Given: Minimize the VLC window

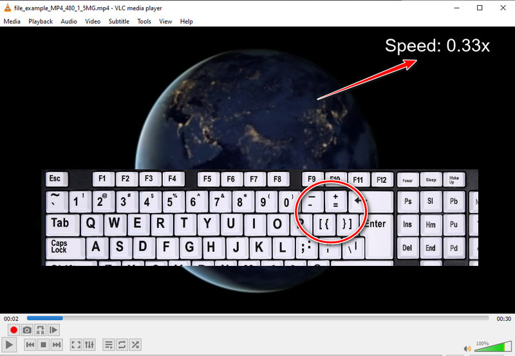Looking at the screenshot, I should tap(456, 8).
